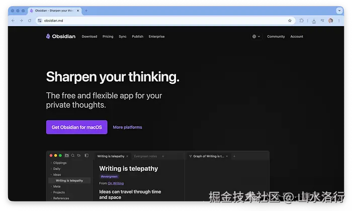Collapse the Ideas folder
352x211 pixels.
(x=57, y=175)
